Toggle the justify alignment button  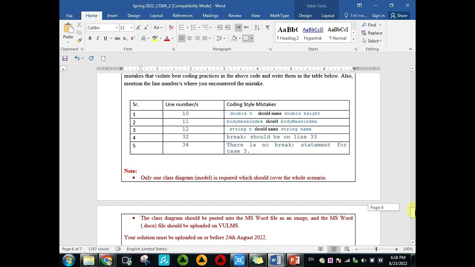point(204,38)
